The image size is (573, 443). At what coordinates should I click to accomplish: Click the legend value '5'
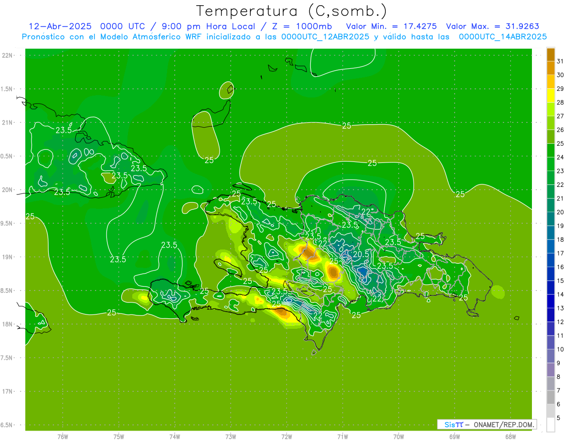point(558,418)
